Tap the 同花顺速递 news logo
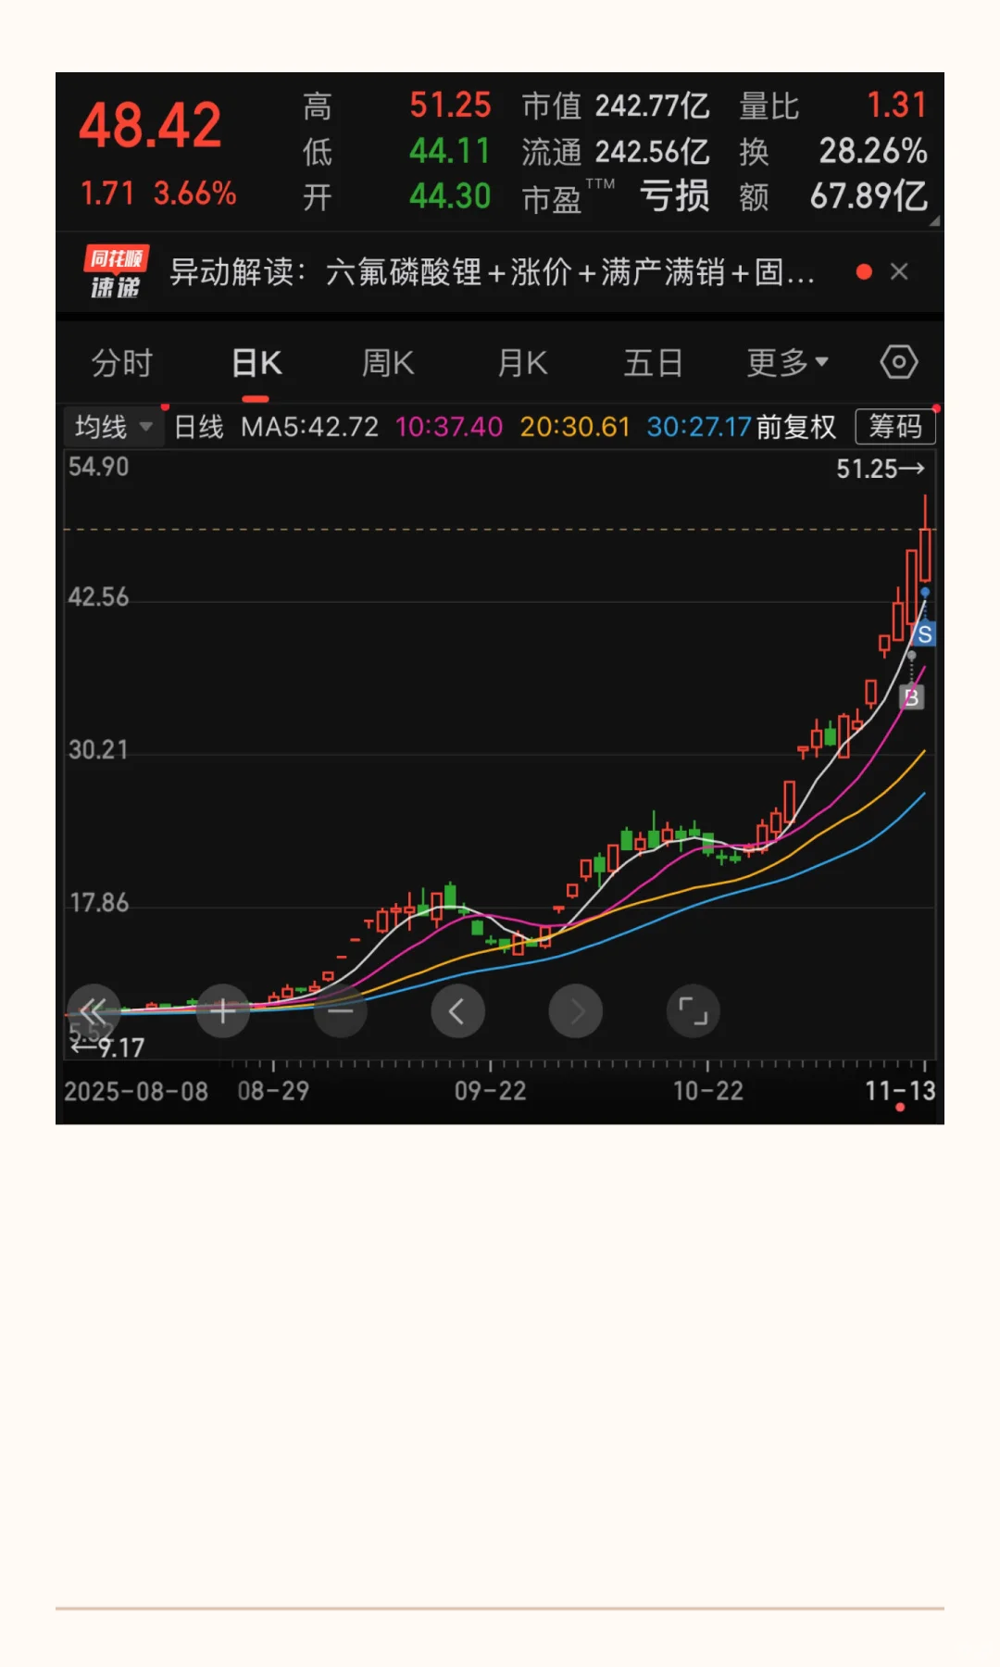 click(116, 272)
